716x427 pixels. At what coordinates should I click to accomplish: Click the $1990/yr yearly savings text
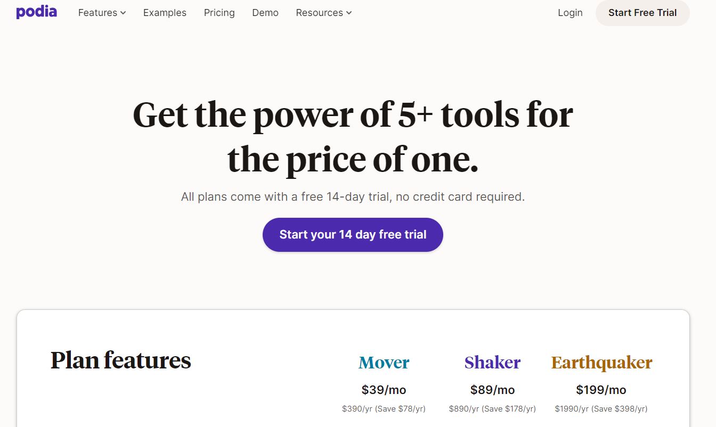601,409
